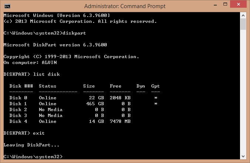Click the scrollbar up arrow
The width and height of the screenshot is (250, 163).
click(x=243, y=15)
